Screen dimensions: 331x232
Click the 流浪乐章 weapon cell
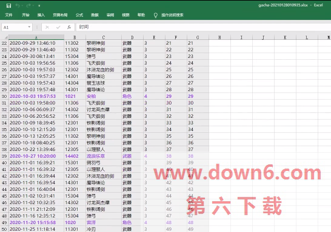104,156
